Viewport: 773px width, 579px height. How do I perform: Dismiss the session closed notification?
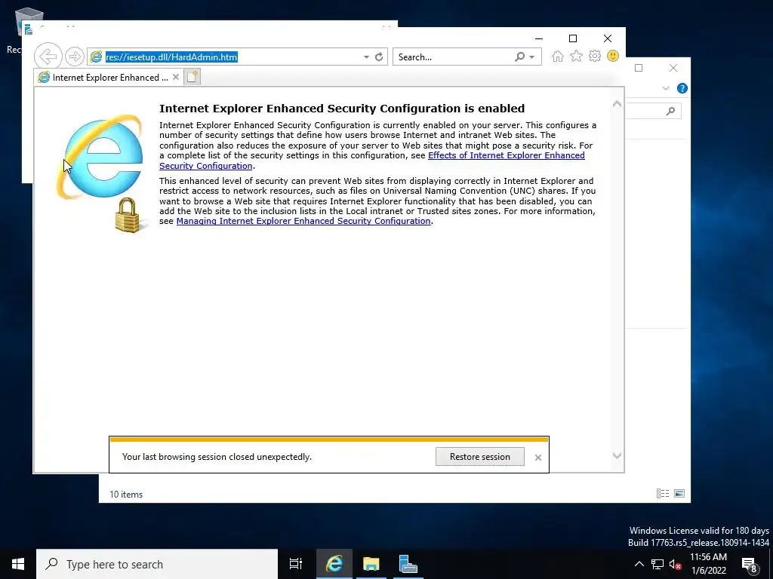(x=537, y=458)
